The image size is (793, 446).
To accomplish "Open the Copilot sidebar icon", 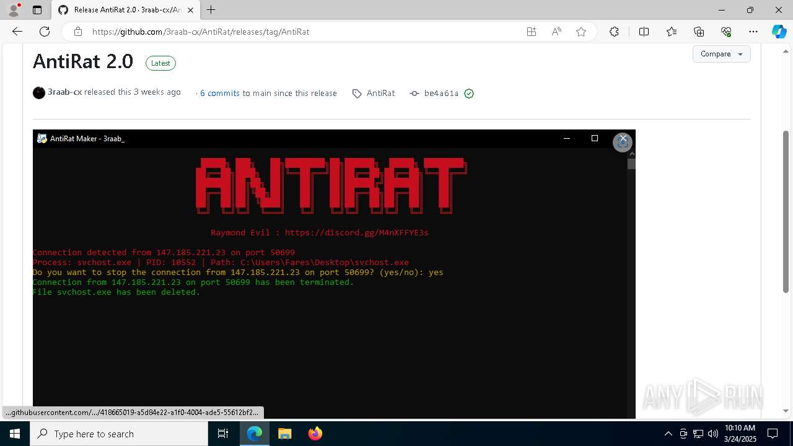I will (779, 32).
